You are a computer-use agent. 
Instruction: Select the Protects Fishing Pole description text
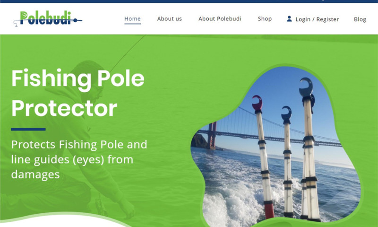tap(79, 159)
